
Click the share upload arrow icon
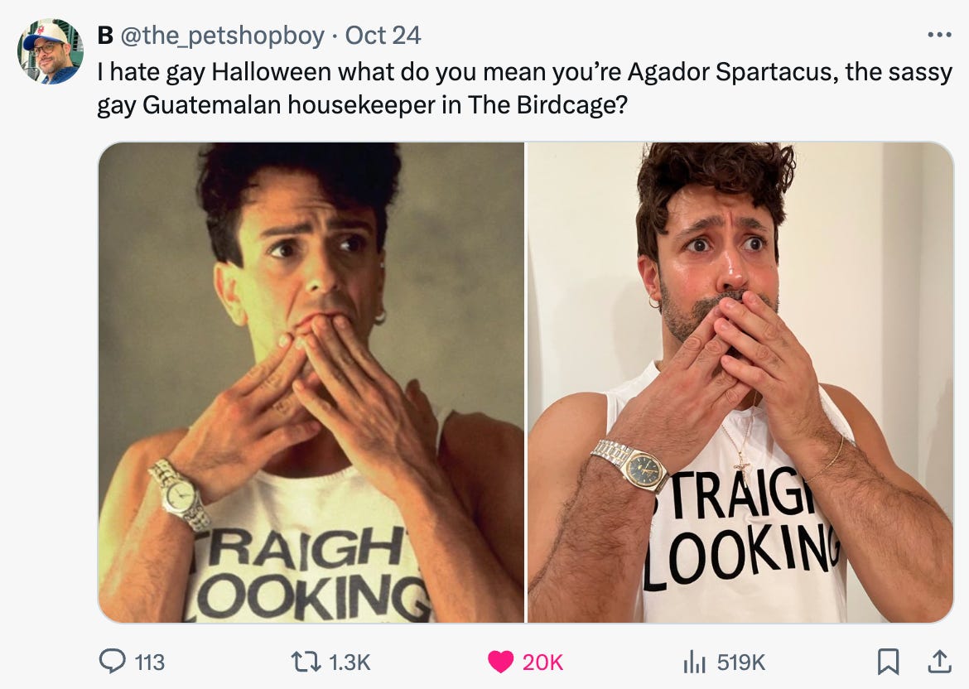938,662
